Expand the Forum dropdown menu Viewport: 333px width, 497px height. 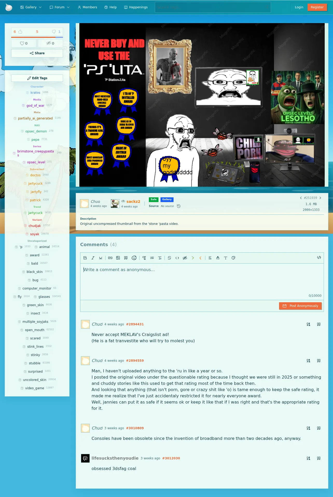coord(60,7)
